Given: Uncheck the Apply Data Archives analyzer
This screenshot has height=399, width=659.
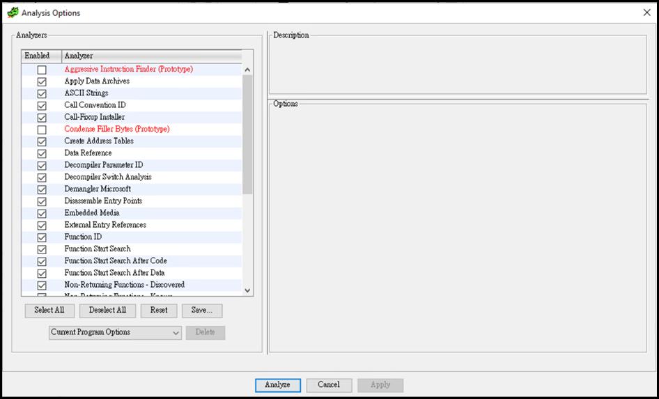Looking at the screenshot, I should [x=42, y=81].
